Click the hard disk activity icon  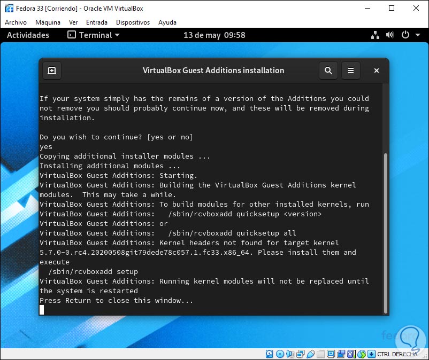[x=270, y=354]
